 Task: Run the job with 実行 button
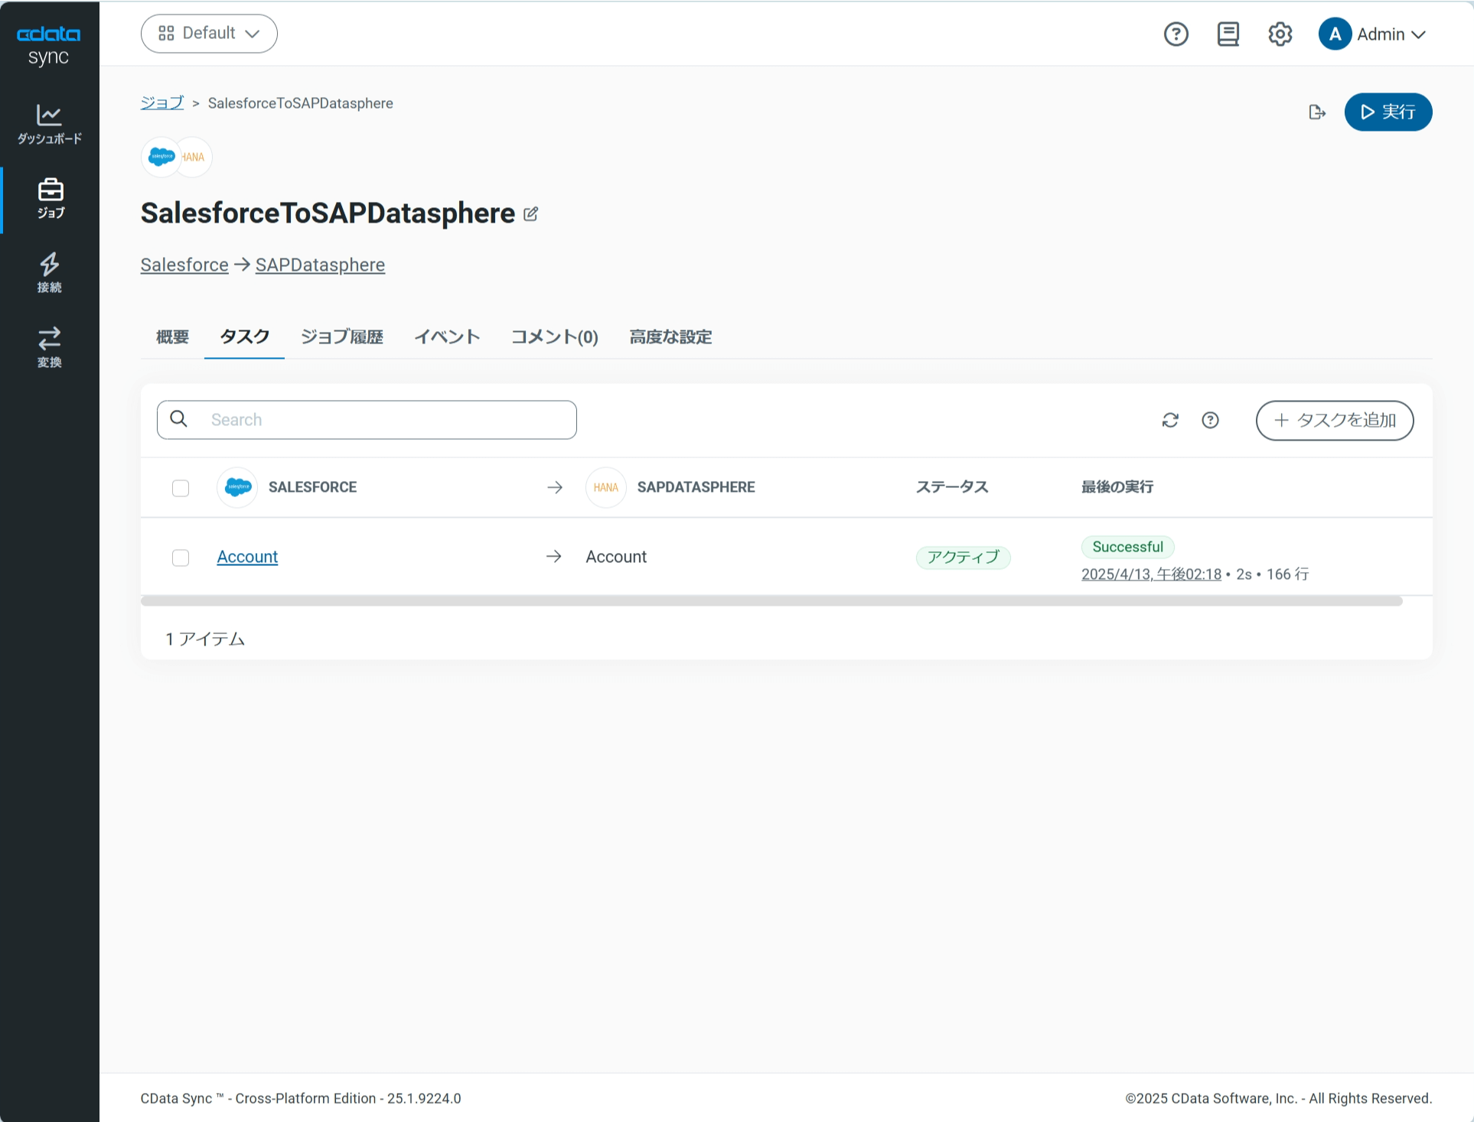point(1388,112)
